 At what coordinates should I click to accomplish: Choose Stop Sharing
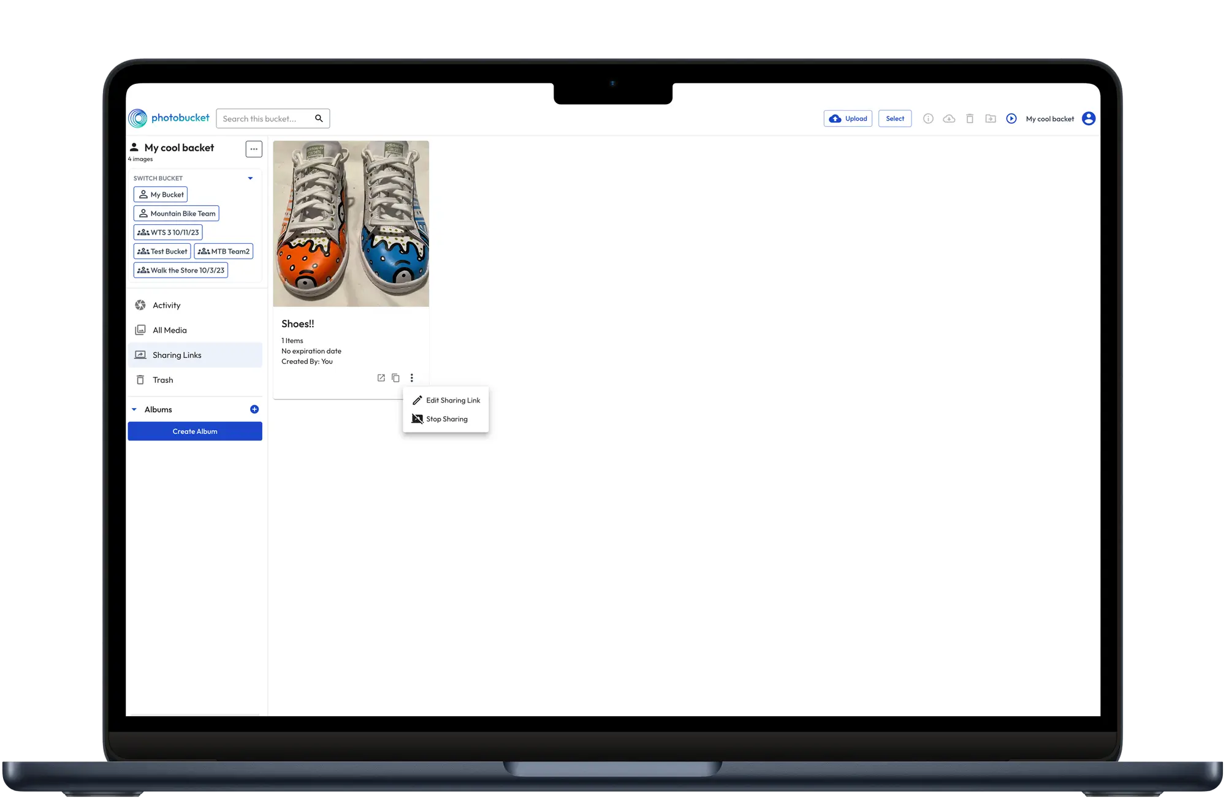(x=446, y=419)
